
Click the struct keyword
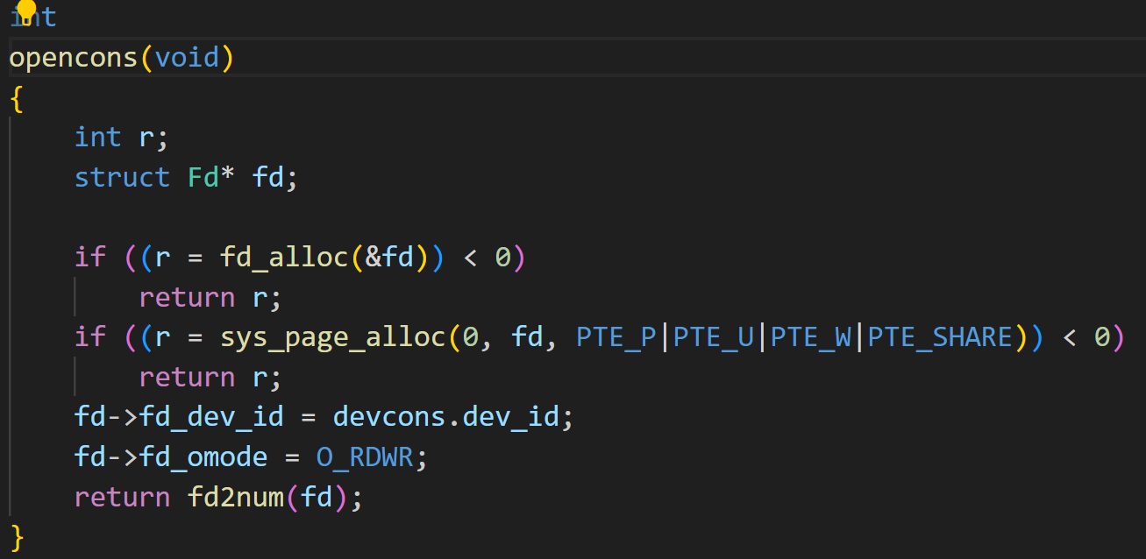click(x=122, y=177)
